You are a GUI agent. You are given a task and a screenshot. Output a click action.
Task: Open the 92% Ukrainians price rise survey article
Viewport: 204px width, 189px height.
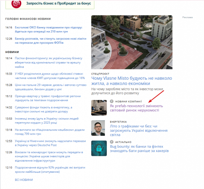[x=50, y=169]
